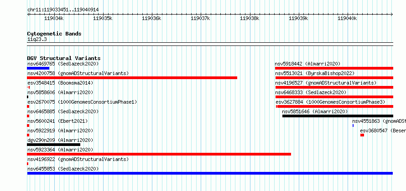
Task: Select the nsv4551863 variant label
Action: 379,121
